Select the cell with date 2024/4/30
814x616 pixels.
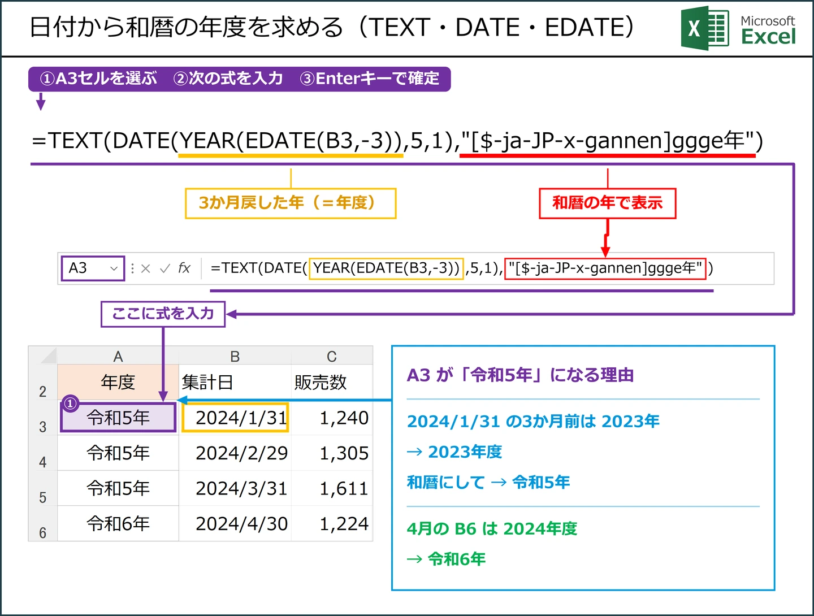[x=235, y=524]
